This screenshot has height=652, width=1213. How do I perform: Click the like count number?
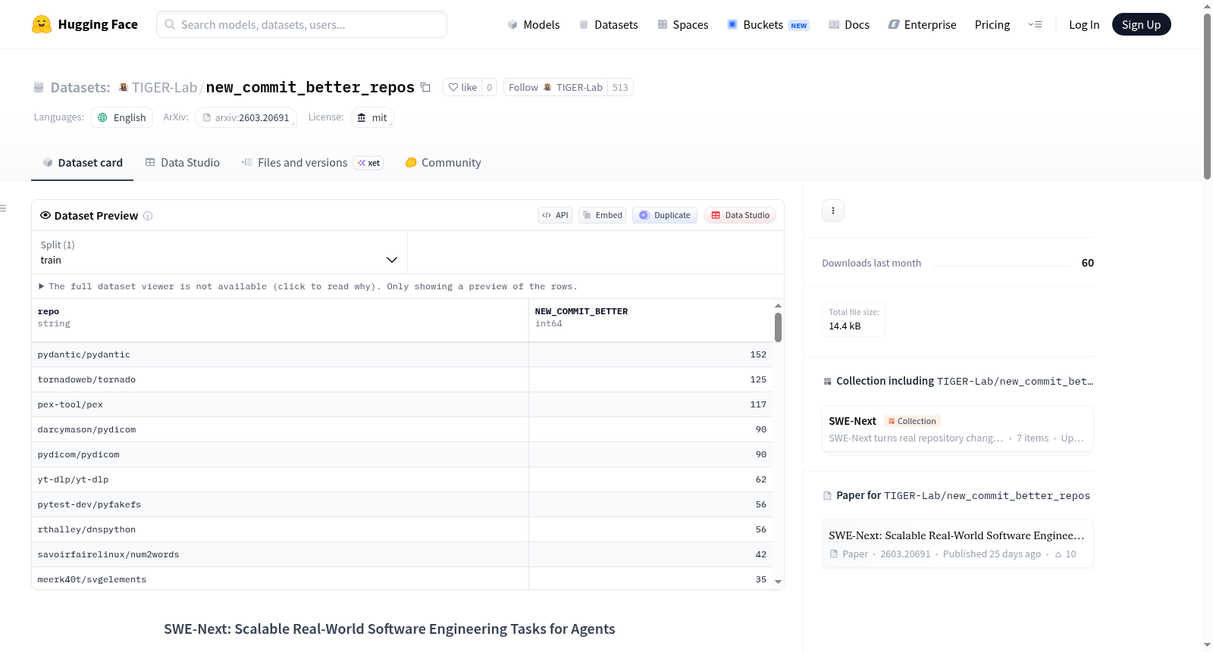coord(490,87)
